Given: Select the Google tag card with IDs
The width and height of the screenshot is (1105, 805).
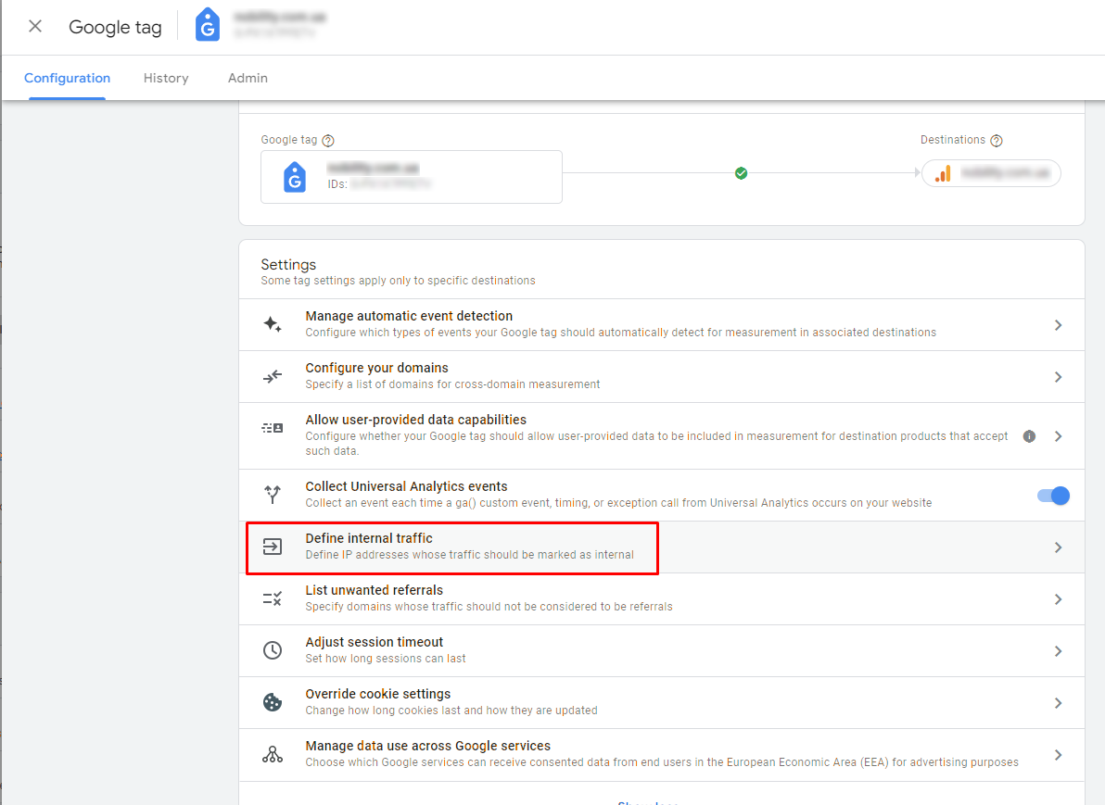Looking at the screenshot, I should (412, 177).
